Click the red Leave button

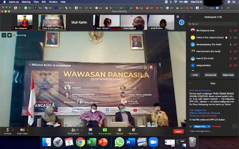point(178,131)
